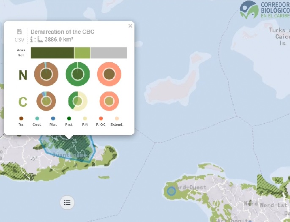
Task: Select the Protected legend dot
Action: coord(69,119)
